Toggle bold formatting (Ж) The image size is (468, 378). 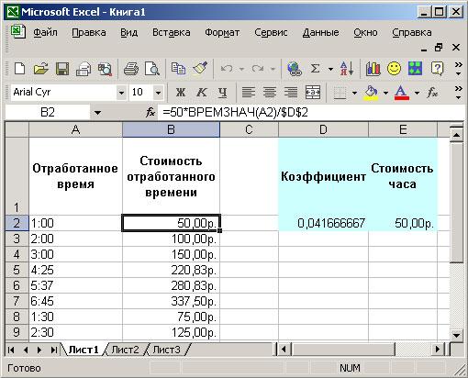[x=181, y=92]
